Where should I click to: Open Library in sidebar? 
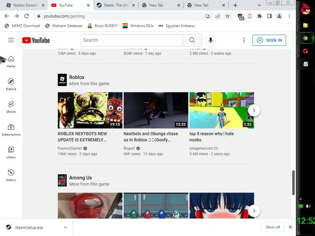(x=11, y=153)
